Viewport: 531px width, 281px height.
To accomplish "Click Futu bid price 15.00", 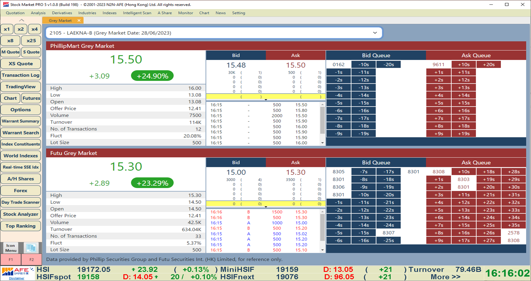I will coord(236,172).
